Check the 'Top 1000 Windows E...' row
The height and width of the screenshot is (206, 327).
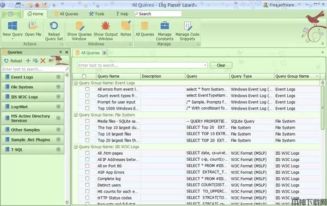(87, 108)
